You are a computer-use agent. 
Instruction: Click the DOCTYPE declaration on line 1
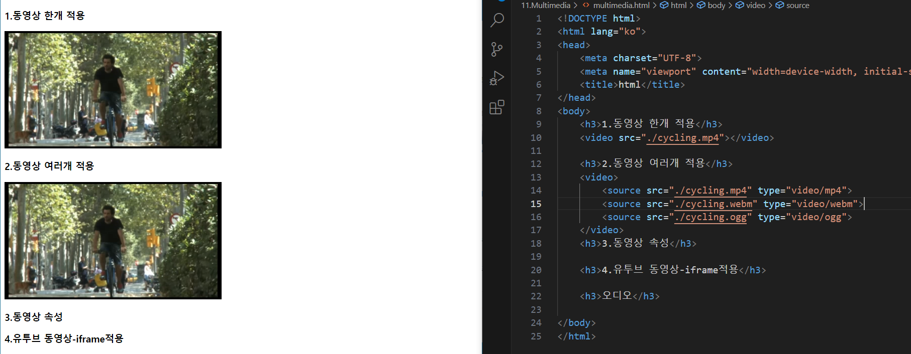point(598,19)
